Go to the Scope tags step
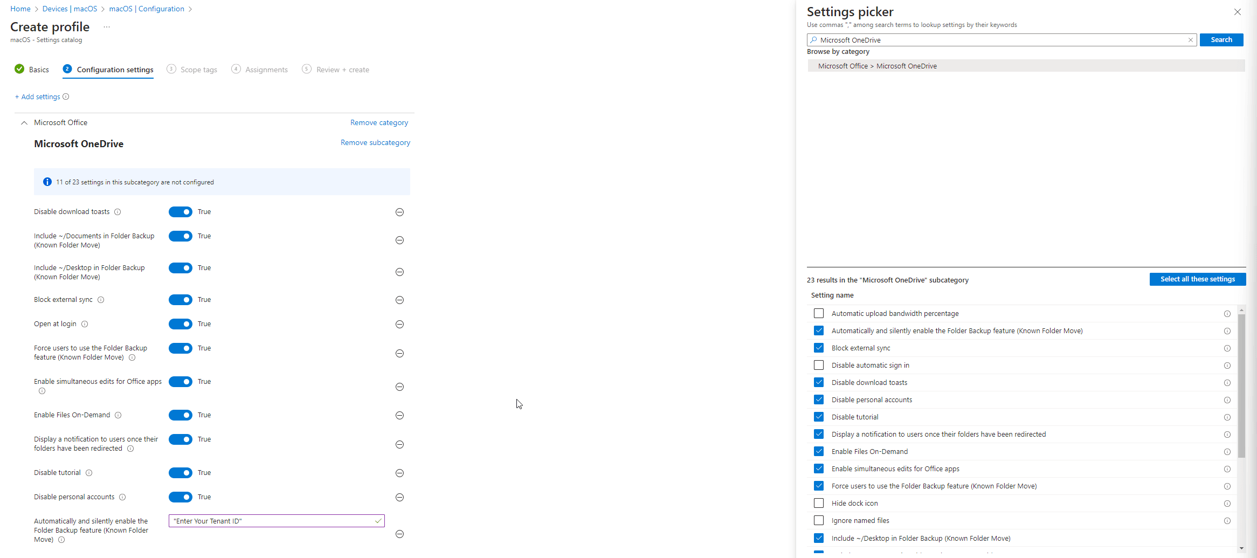This screenshot has width=1257, height=558. (x=192, y=70)
